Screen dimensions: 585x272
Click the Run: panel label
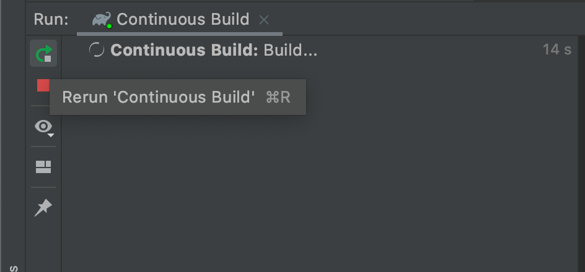click(51, 19)
